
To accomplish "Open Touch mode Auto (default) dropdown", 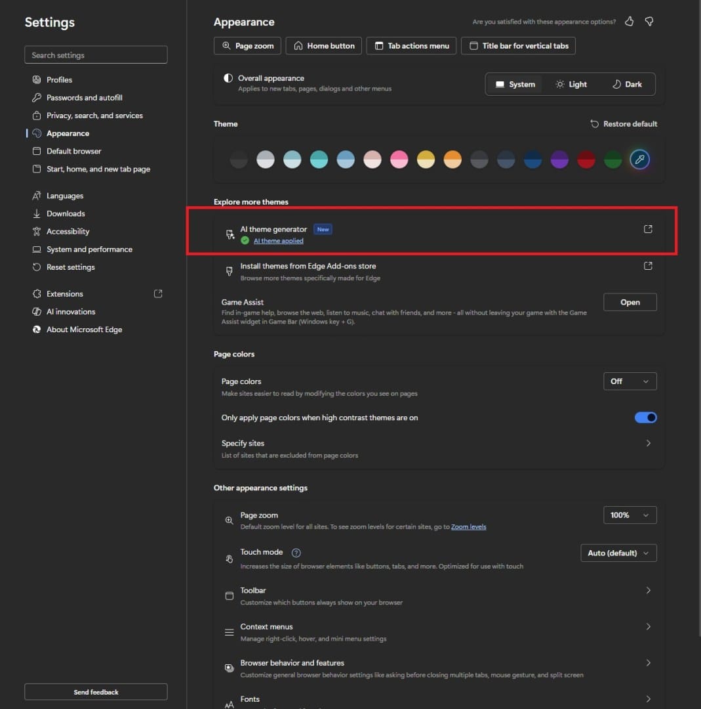I will click(x=618, y=553).
